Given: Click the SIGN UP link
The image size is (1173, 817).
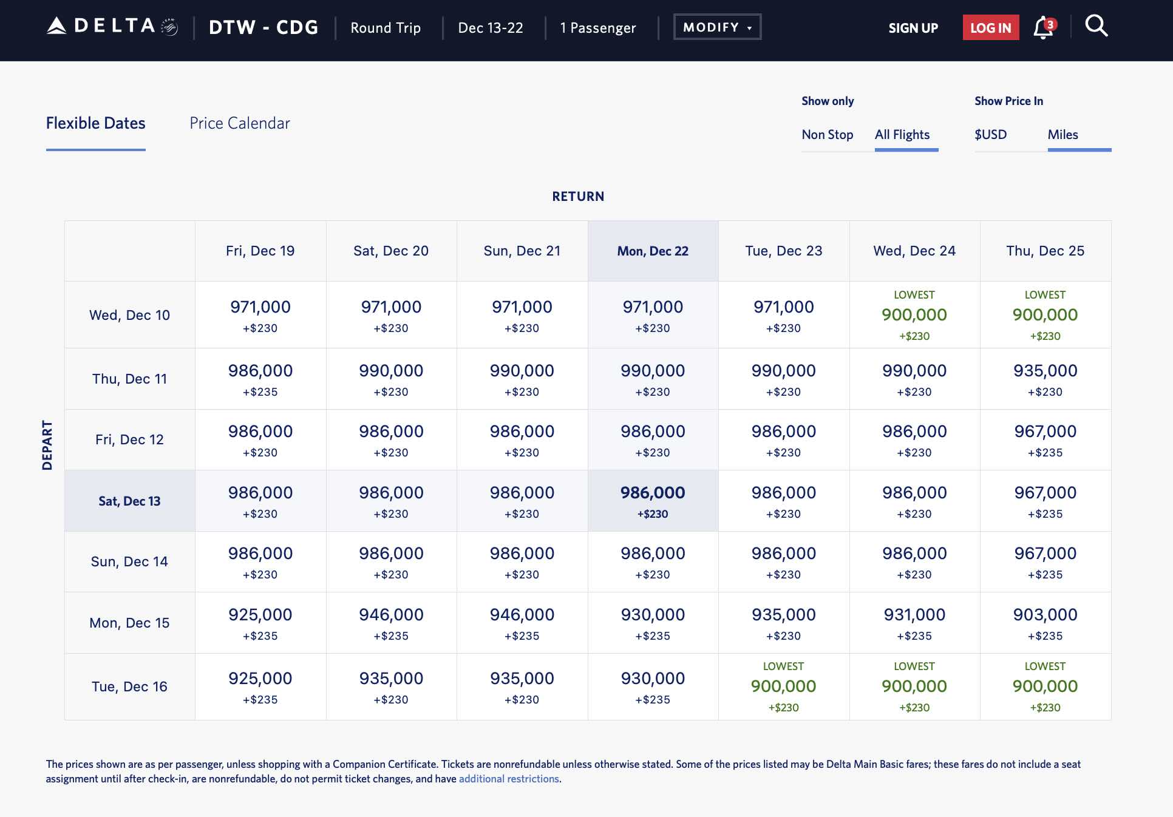Looking at the screenshot, I should pyautogui.click(x=913, y=28).
